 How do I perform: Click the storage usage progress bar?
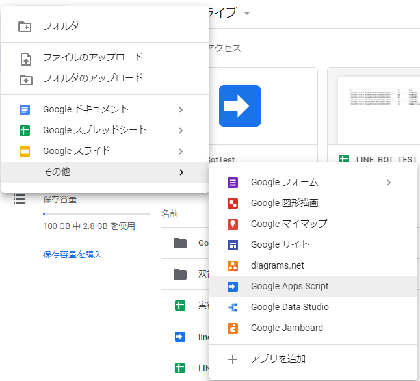tap(96, 213)
